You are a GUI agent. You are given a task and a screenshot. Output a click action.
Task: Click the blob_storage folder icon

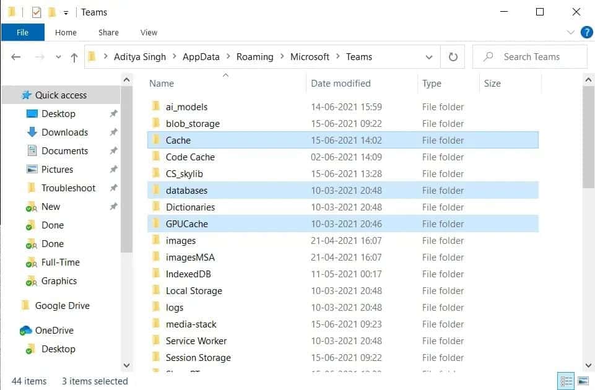tap(155, 123)
